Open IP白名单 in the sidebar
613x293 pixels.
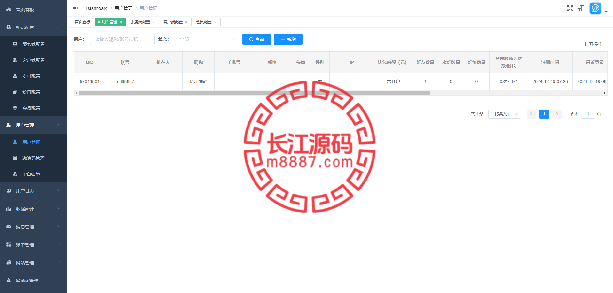tap(34, 174)
